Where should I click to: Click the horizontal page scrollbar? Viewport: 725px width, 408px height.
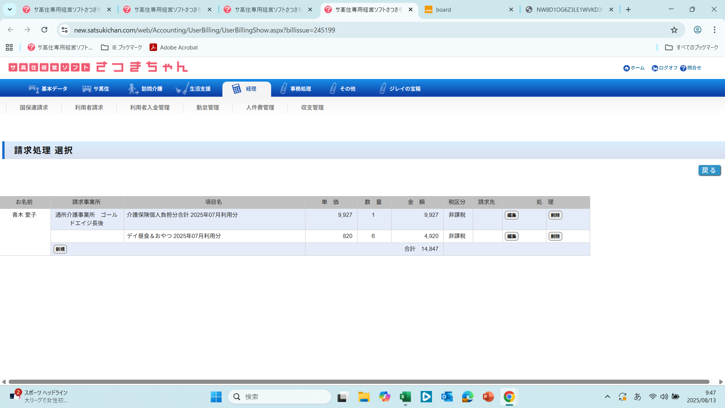point(359,382)
